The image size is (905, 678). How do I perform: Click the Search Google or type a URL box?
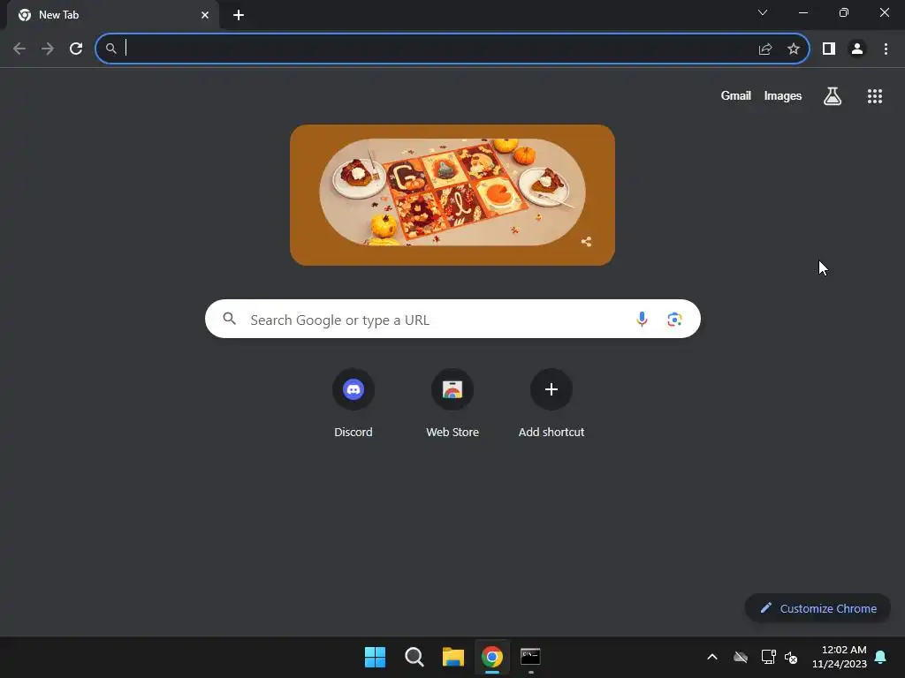(x=453, y=319)
